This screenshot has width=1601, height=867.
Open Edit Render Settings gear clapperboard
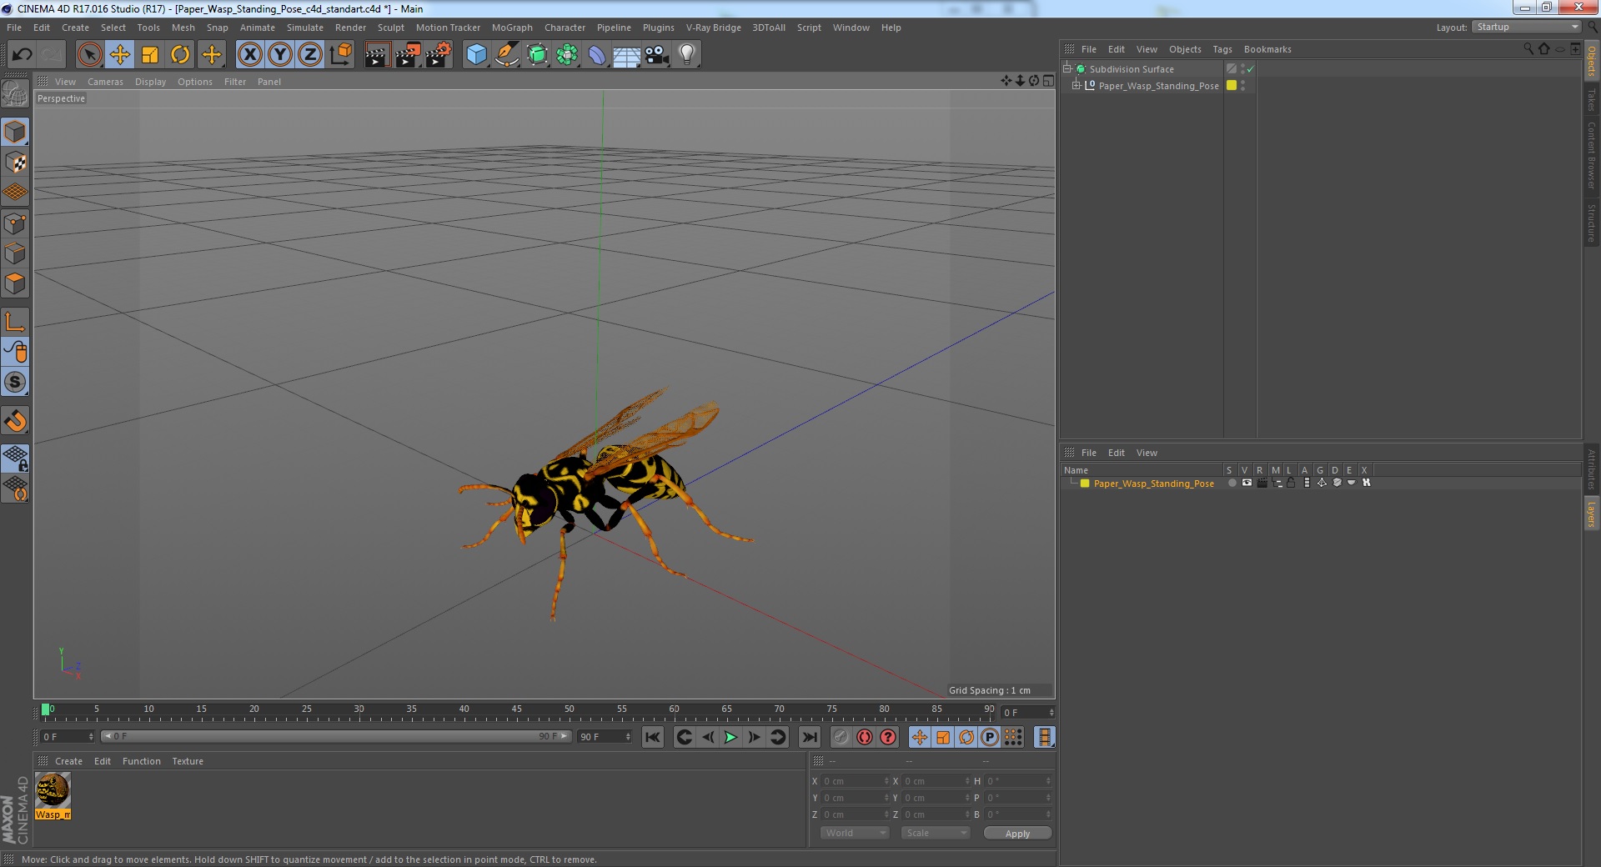(439, 55)
